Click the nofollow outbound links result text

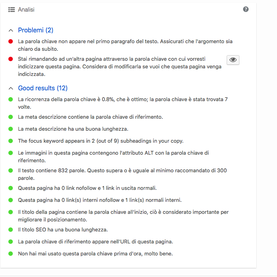(x=87, y=188)
